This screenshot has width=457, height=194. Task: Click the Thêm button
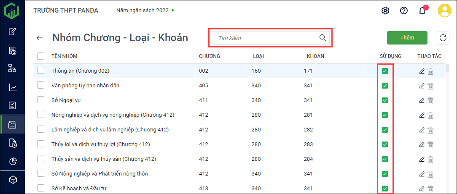point(407,38)
